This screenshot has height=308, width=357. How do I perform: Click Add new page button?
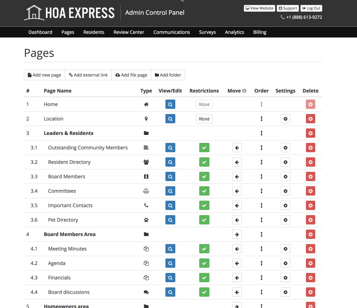pos(44,75)
